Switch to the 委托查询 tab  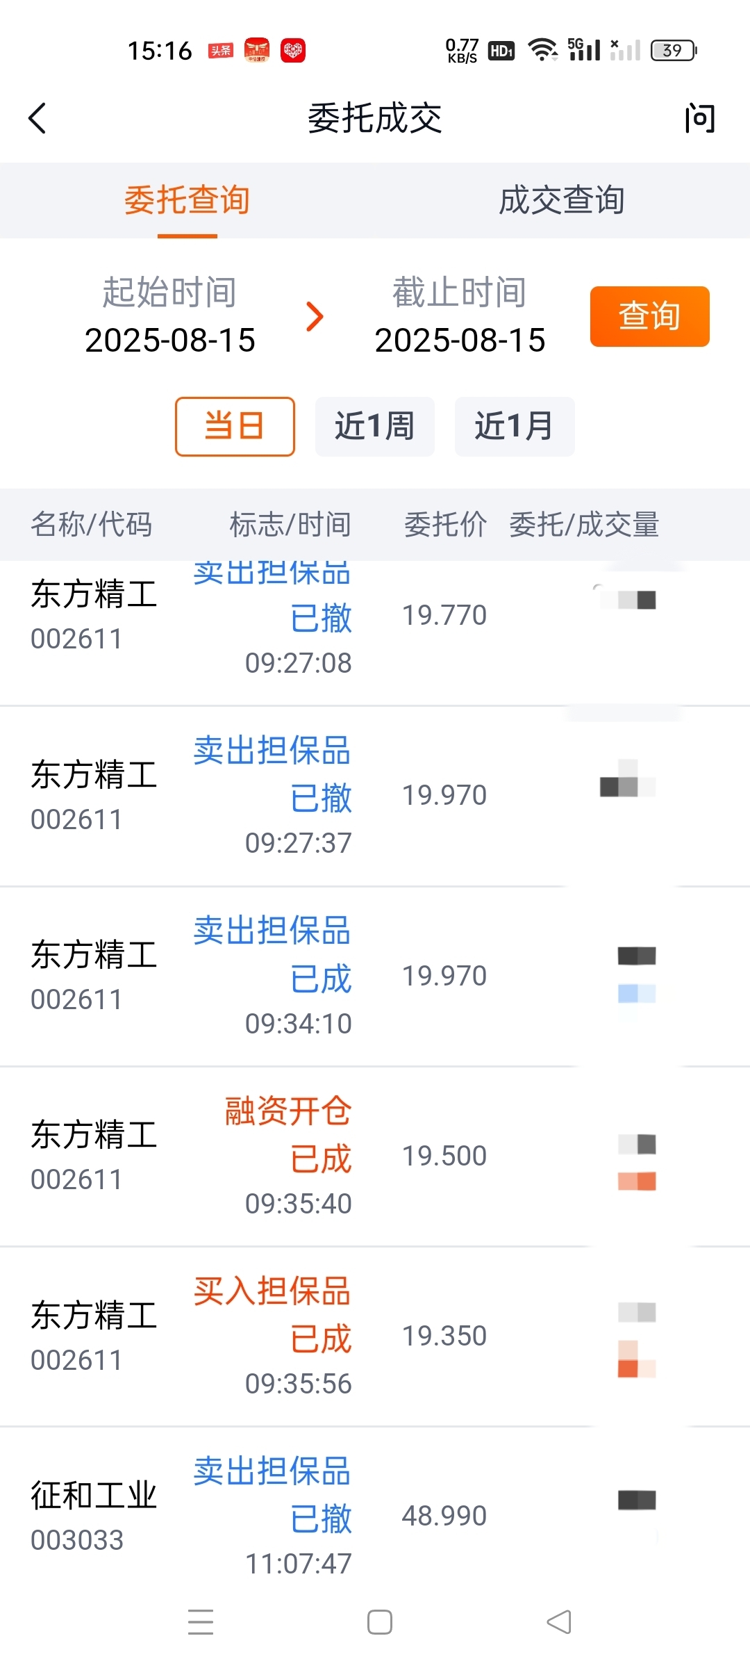[187, 200]
